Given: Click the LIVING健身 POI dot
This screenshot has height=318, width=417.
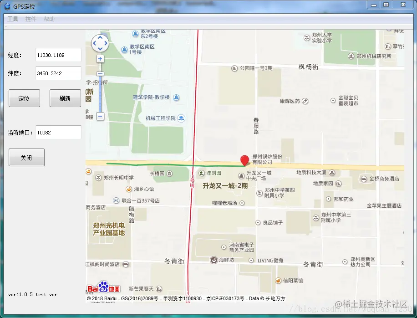Looking at the screenshot, I should point(251,261).
